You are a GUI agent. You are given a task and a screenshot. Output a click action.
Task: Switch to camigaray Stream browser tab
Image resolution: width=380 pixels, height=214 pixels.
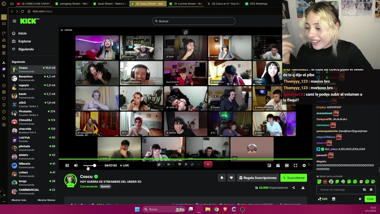(71, 4)
